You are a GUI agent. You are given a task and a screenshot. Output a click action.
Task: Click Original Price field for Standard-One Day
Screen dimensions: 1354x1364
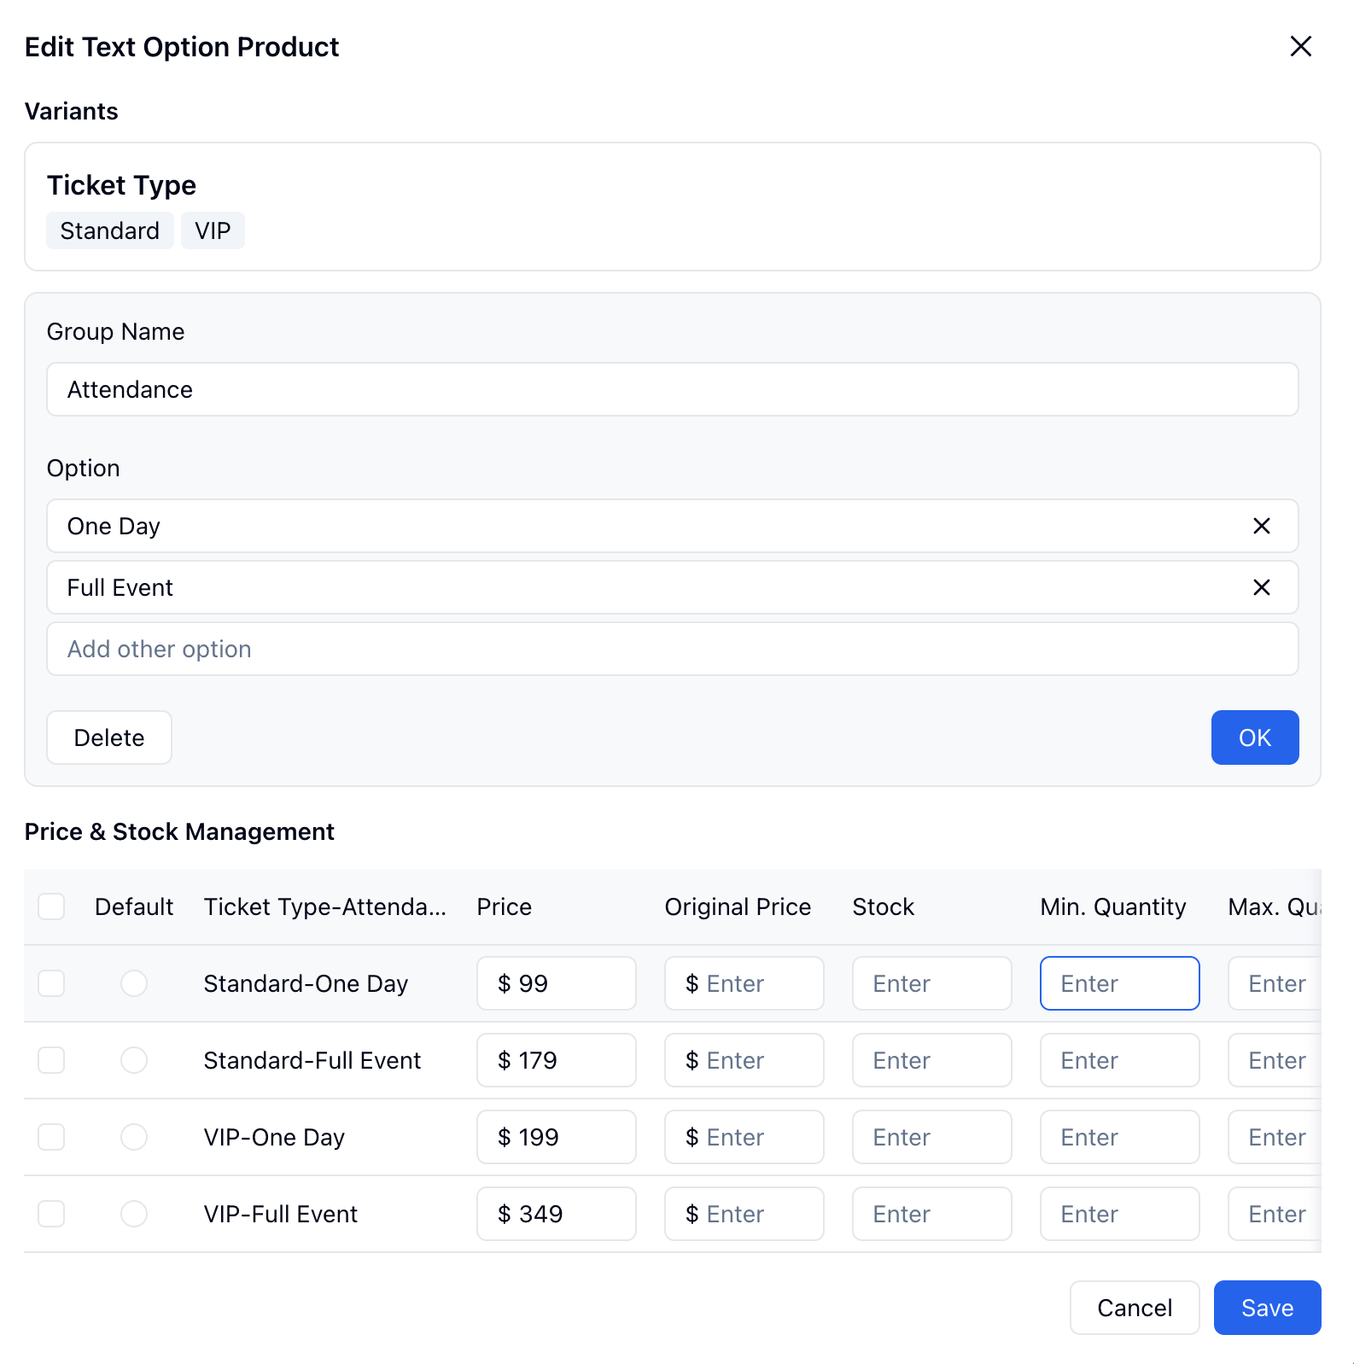(744, 983)
